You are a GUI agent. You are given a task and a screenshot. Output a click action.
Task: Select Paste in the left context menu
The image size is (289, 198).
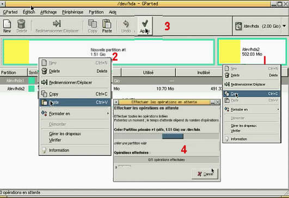coord(75,103)
